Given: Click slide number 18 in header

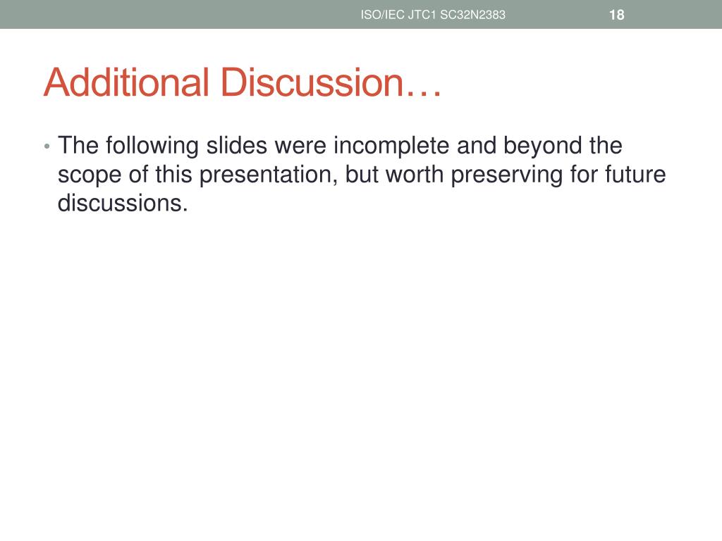Looking at the screenshot, I should point(616,15).
